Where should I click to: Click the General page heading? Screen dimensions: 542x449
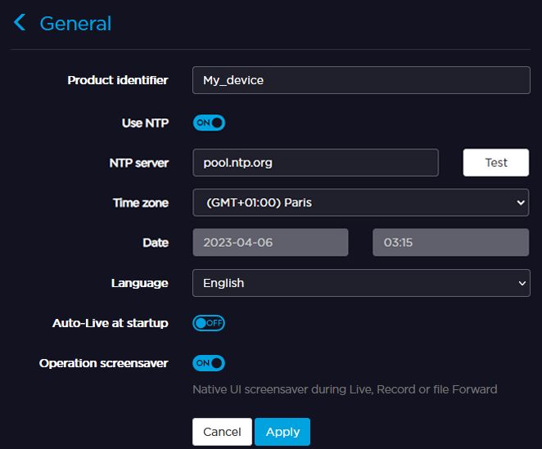(75, 24)
